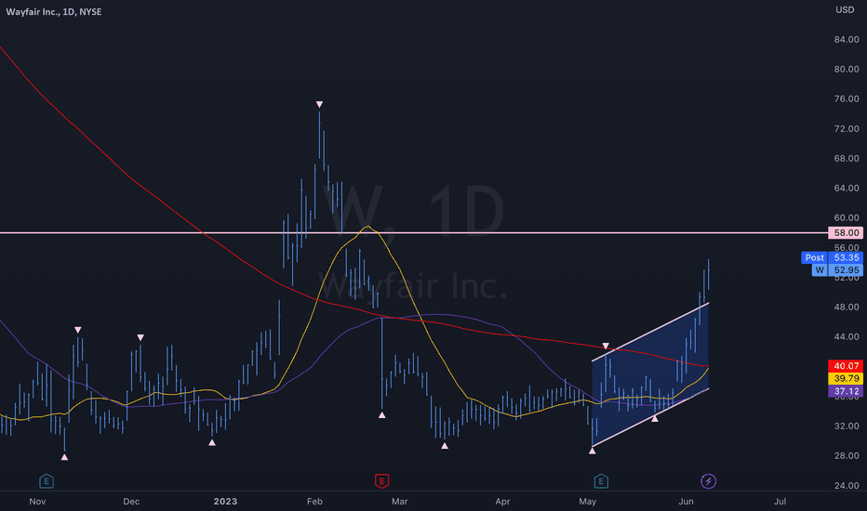Image resolution: width=867 pixels, height=511 pixels.
Task: Click the up-triangle marker at the channel start
Action: point(593,451)
